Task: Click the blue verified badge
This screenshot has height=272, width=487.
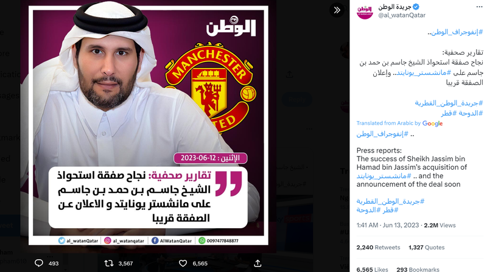Action: click(x=416, y=7)
